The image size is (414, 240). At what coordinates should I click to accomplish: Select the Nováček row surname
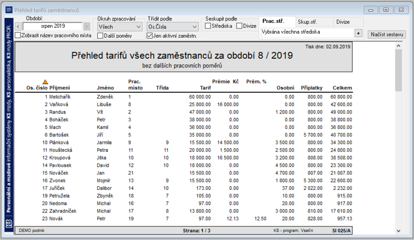click(x=58, y=173)
